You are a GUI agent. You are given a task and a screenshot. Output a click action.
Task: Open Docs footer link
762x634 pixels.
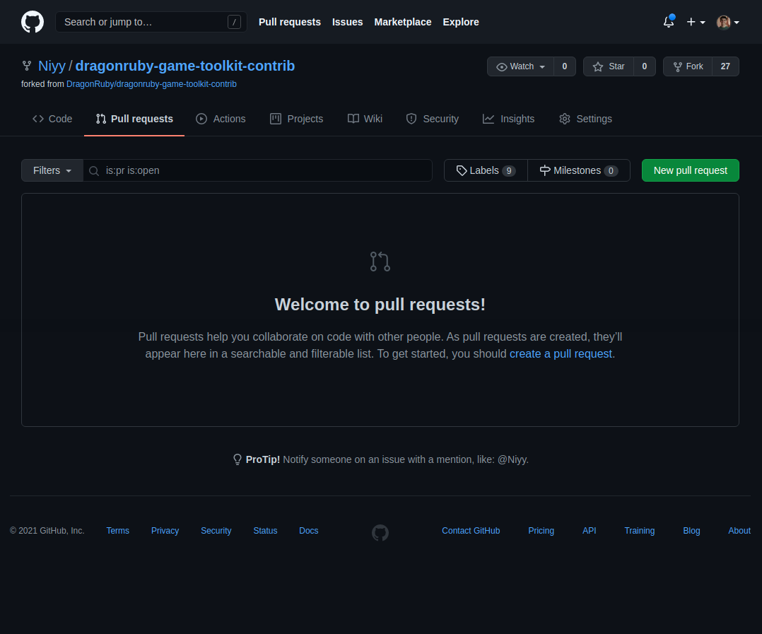click(x=309, y=531)
